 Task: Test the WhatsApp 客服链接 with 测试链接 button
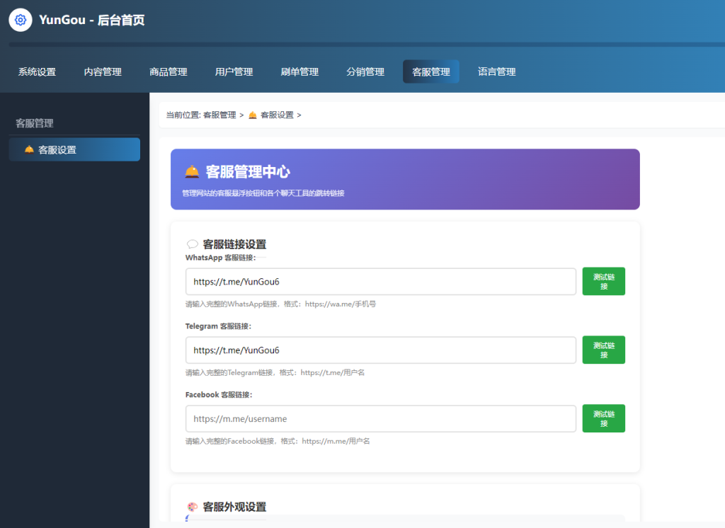point(603,281)
